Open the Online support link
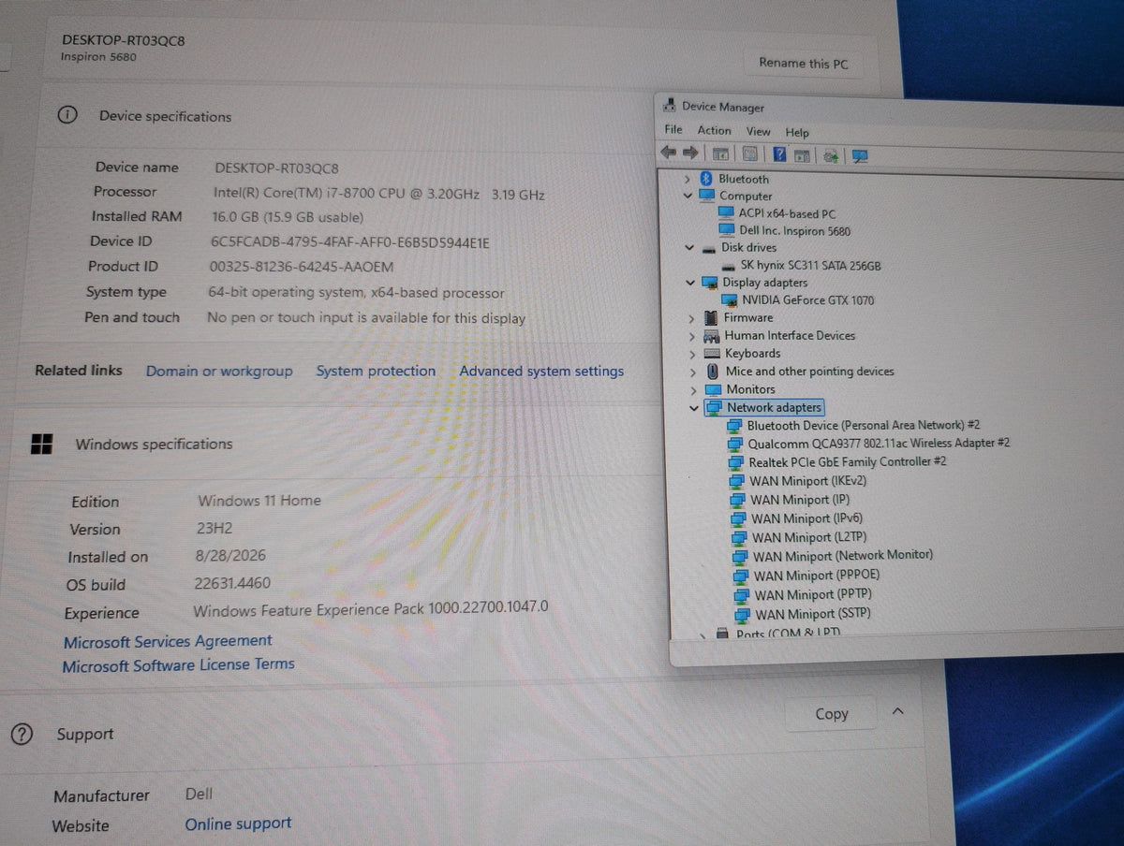This screenshot has width=1124, height=846. 238,824
